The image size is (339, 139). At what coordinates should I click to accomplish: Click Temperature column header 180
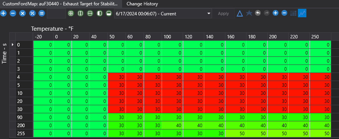(x=257, y=37)
